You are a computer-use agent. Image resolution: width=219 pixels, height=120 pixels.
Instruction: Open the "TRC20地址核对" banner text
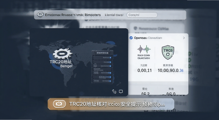point(88,104)
